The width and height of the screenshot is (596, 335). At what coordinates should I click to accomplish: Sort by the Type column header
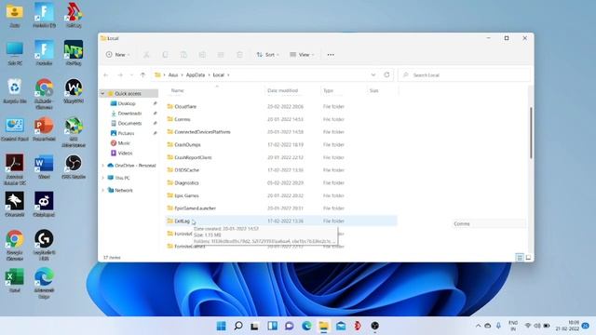328,90
